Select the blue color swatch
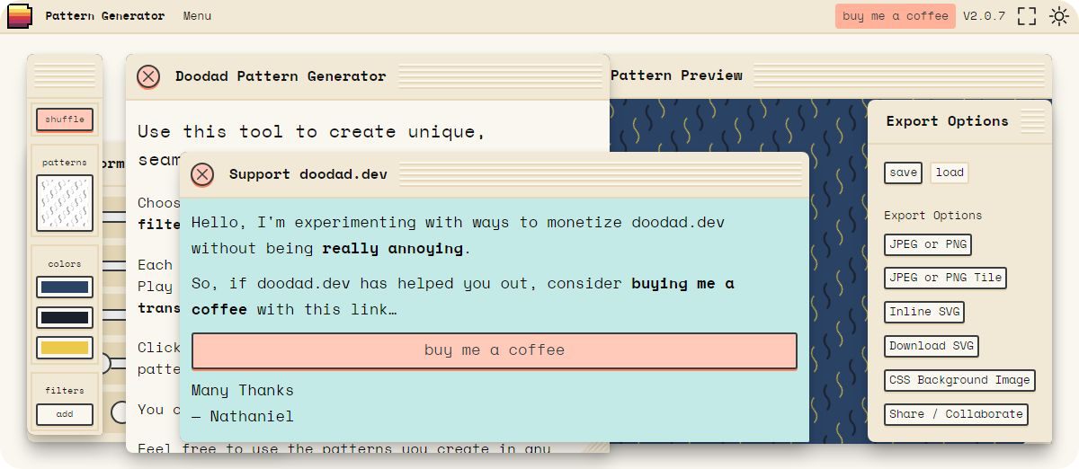Screen dimensions: 1079x469 65,288
